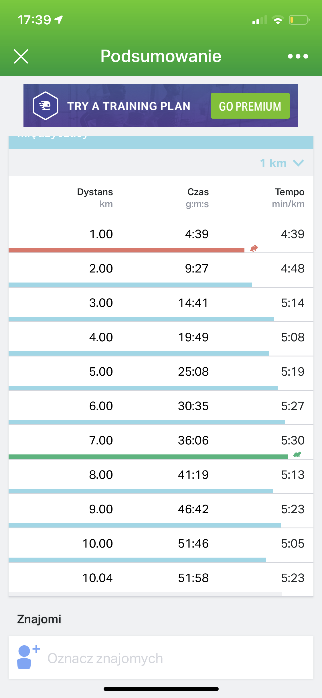Tap the red rabbit fastest-lap icon

click(254, 248)
